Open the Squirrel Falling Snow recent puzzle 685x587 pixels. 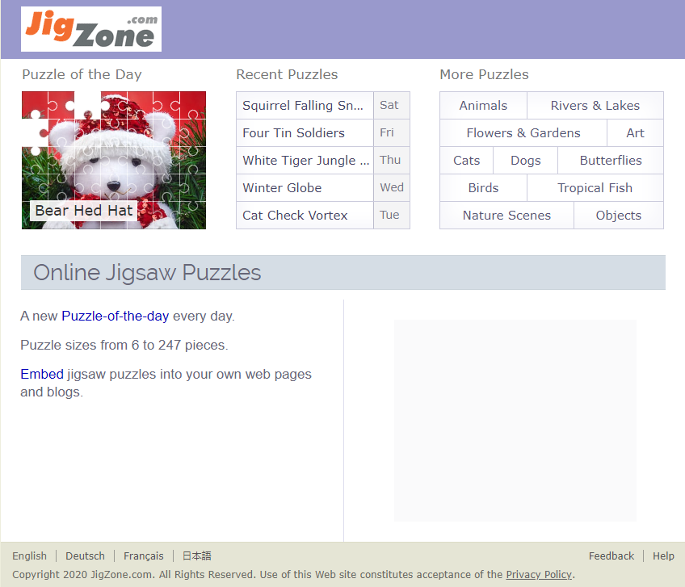pyautogui.click(x=304, y=106)
